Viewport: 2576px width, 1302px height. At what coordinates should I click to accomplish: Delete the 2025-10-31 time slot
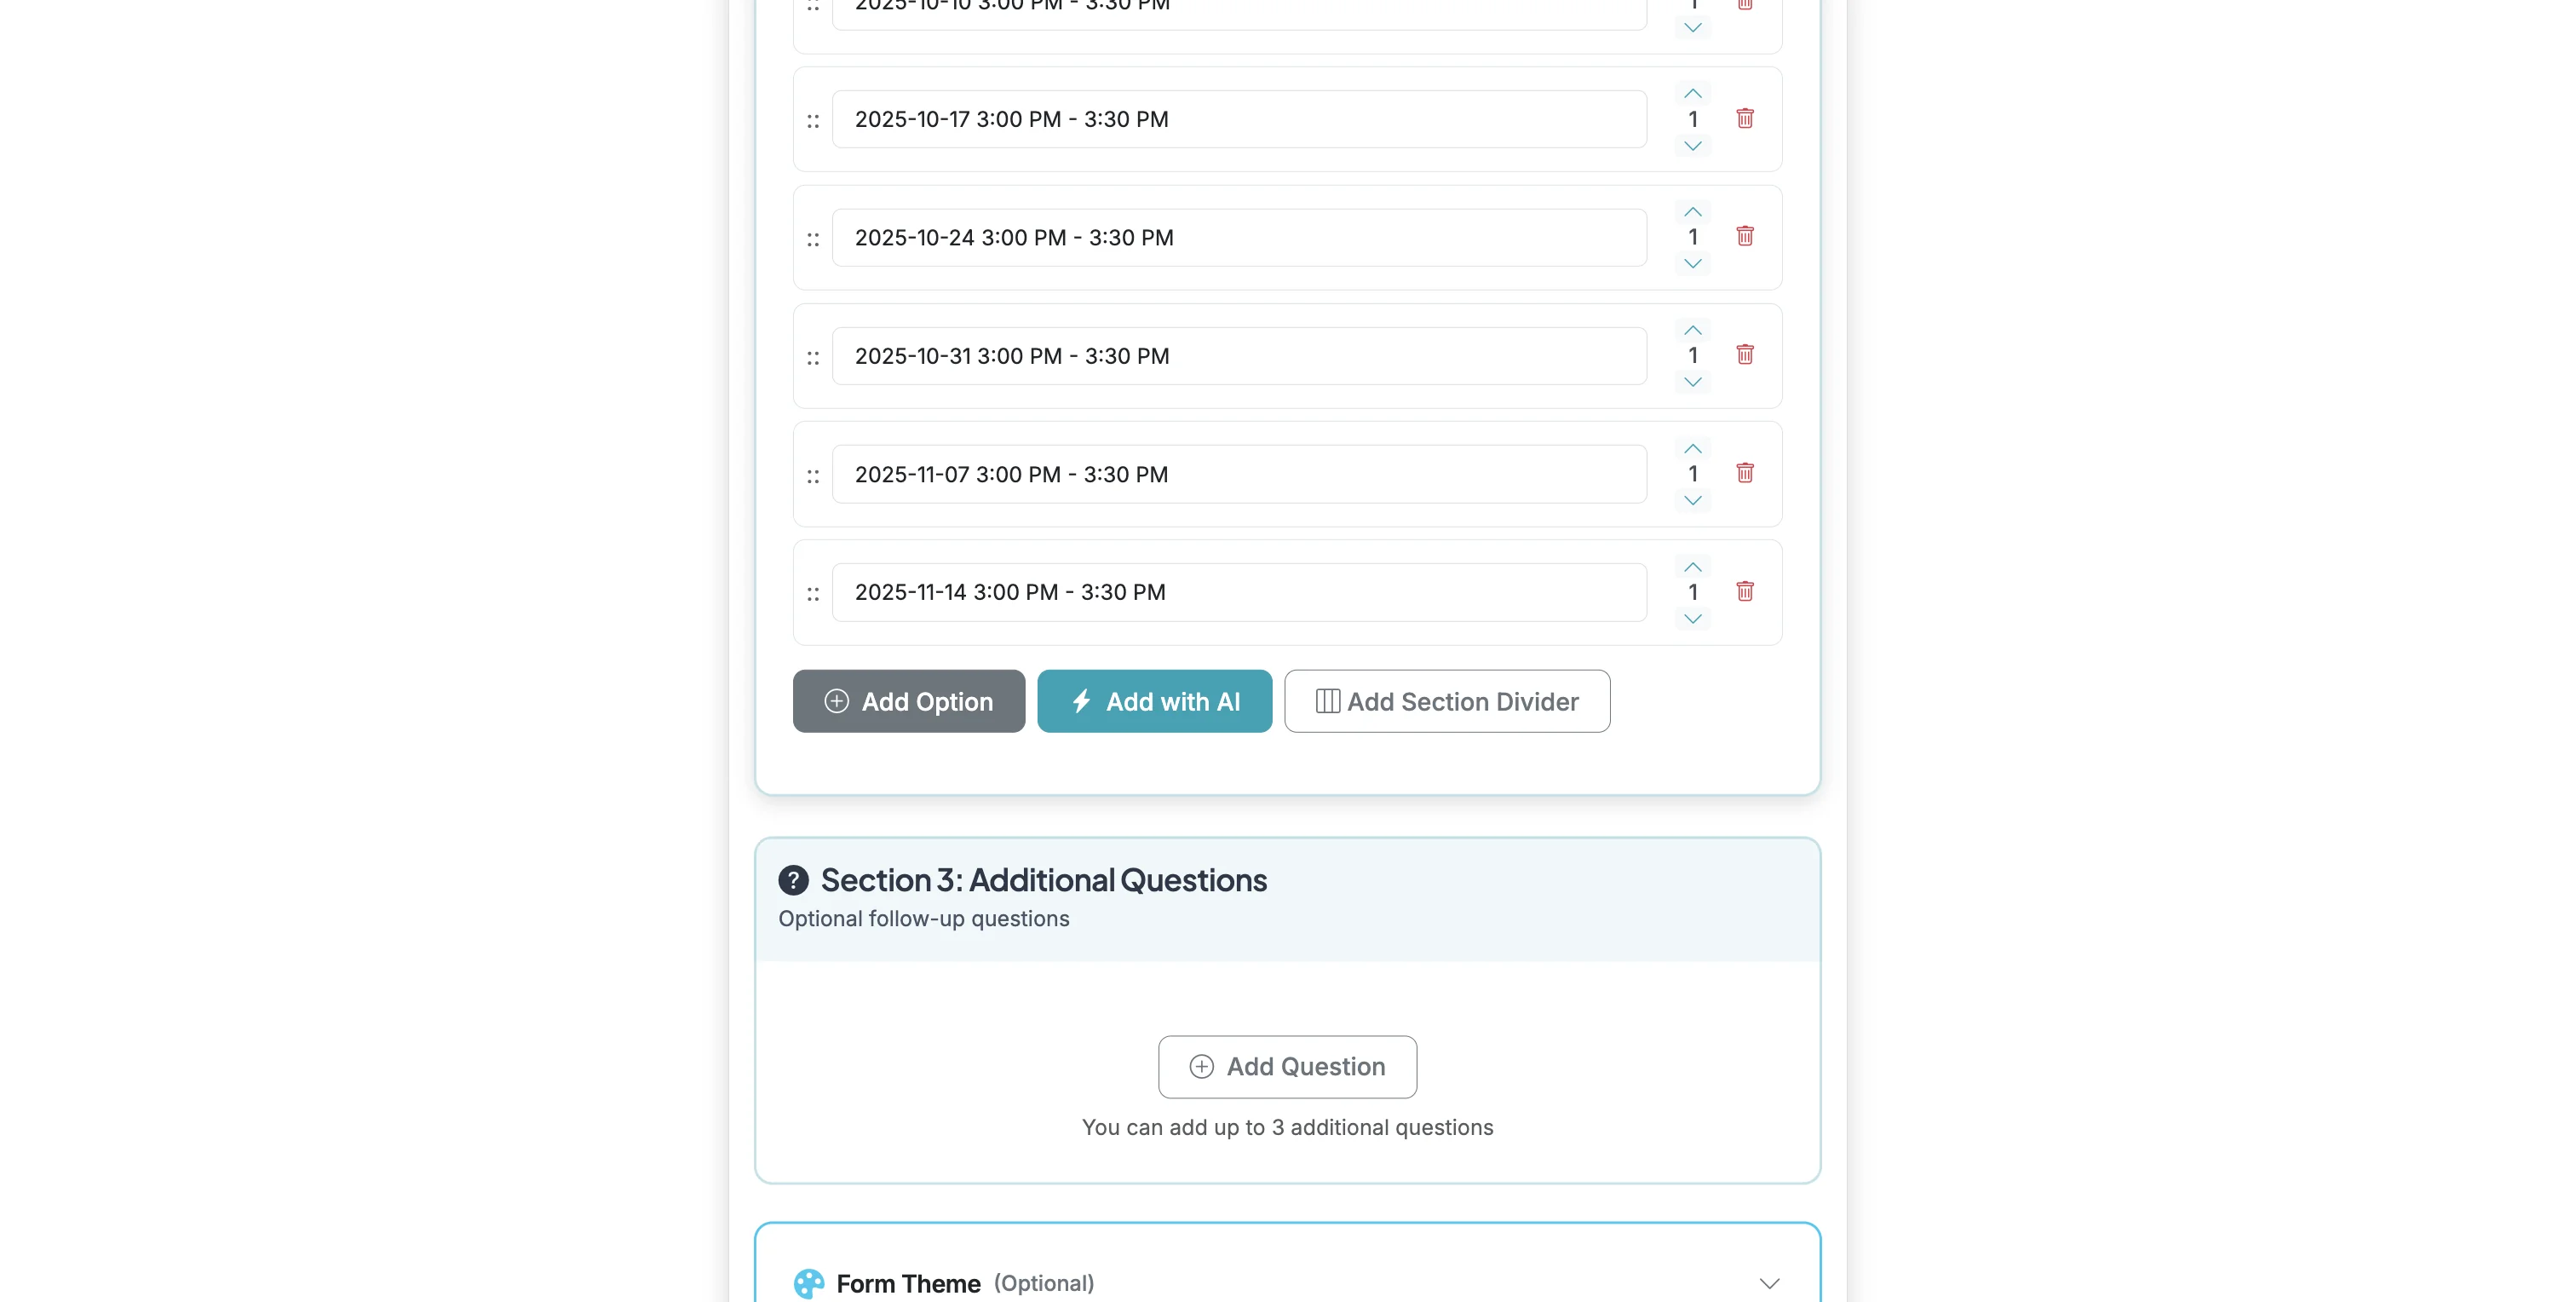(1746, 355)
